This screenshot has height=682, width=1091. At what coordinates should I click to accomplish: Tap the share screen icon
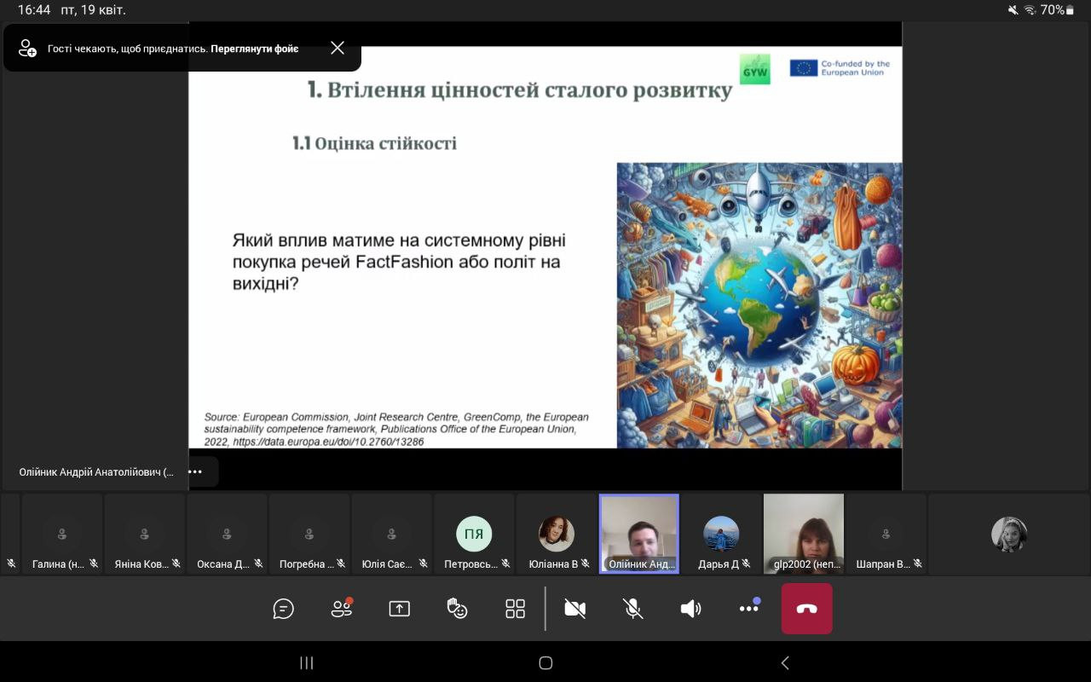(x=399, y=609)
